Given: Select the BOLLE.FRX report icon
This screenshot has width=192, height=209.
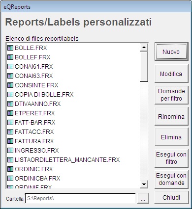Looking at the screenshot, I should pyautogui.click(x=10, y=48).
